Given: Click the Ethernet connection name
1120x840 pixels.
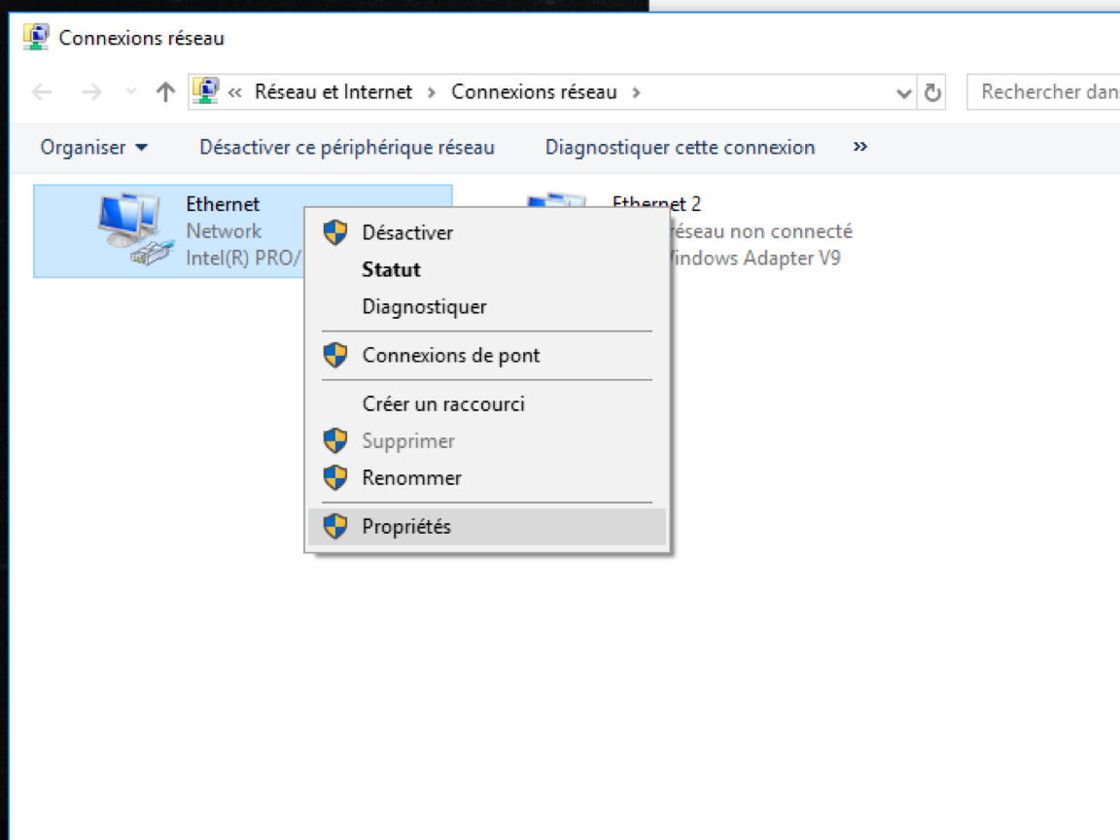Looking at the screenshot, I should coord(223,204).
